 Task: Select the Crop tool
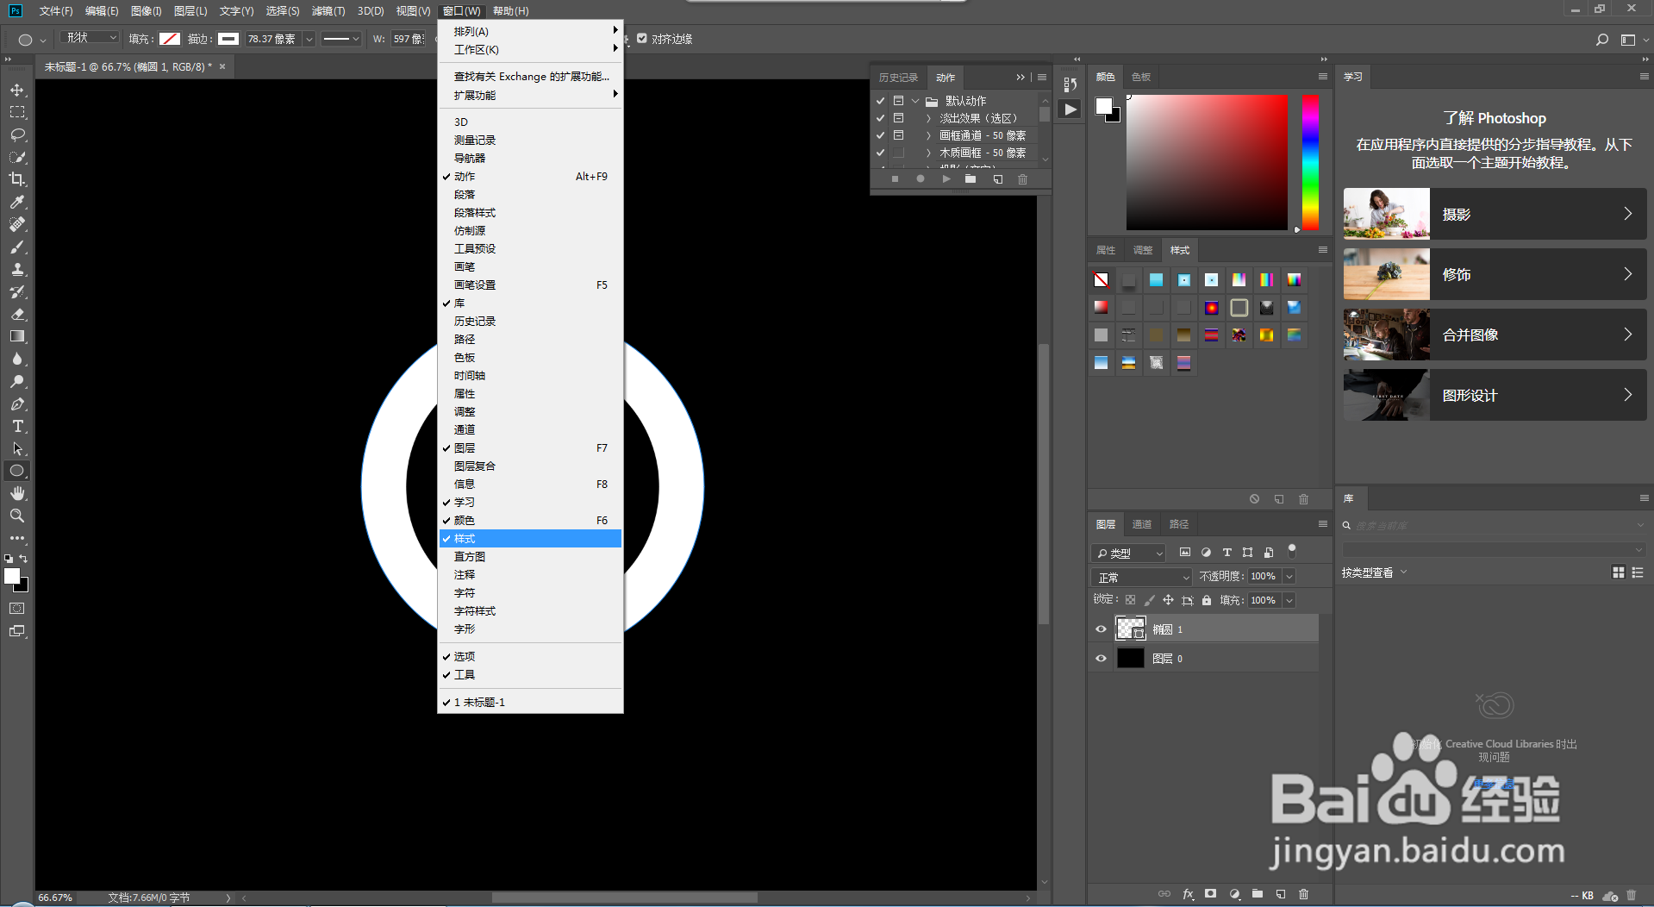pyautogui.click(x=17, y=179)
